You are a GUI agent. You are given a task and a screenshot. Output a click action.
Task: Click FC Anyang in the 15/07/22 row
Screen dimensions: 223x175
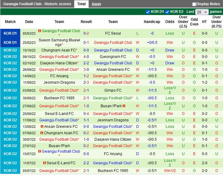pos(113,154)
